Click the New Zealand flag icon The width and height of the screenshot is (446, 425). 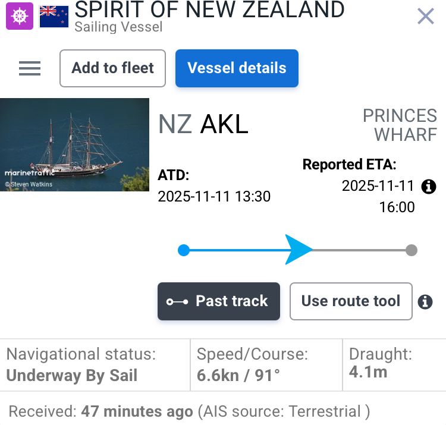pos(54,17)
